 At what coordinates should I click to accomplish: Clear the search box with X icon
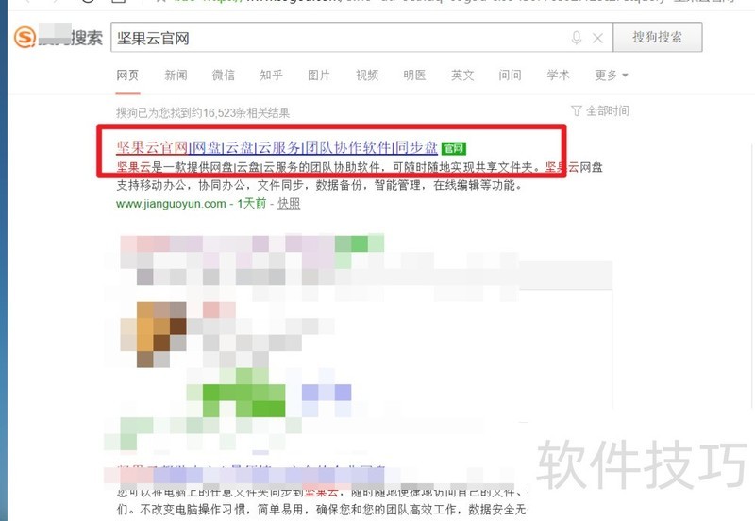pos(597,38)
